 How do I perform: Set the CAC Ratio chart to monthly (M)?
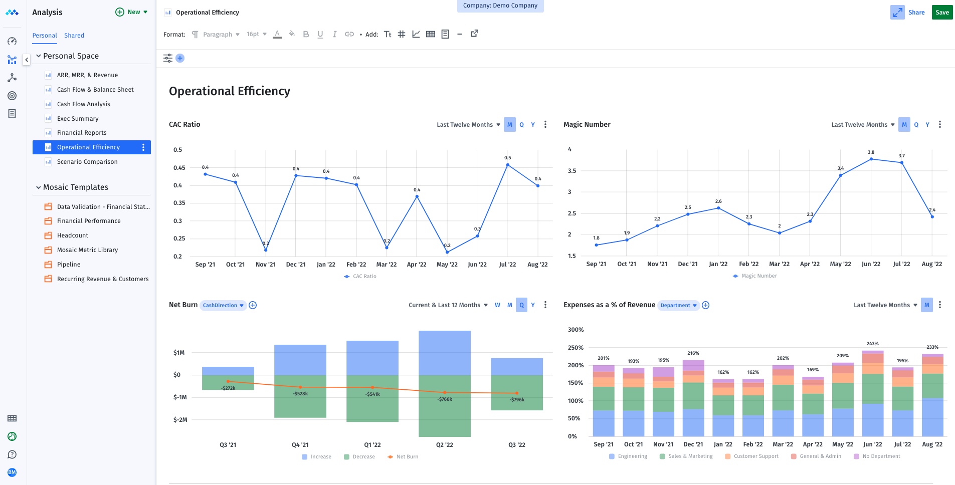[x=510, y=125]
